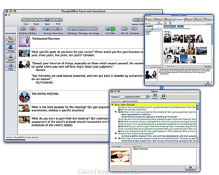Image resolution: width=219 pixels, height=175 pixels.
Task: Select the Client Contact highlighted topic row
Action: pyautogui.click(x=153, y=105)
